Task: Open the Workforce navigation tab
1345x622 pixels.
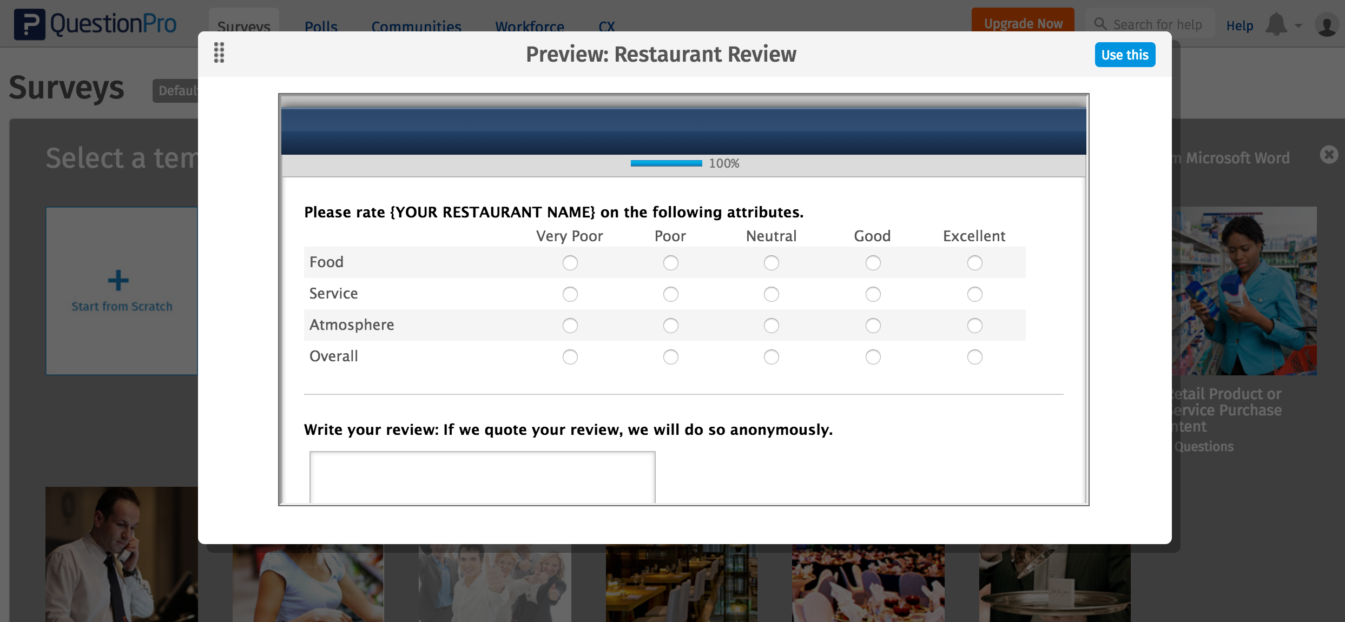Action: click(530, 27)
